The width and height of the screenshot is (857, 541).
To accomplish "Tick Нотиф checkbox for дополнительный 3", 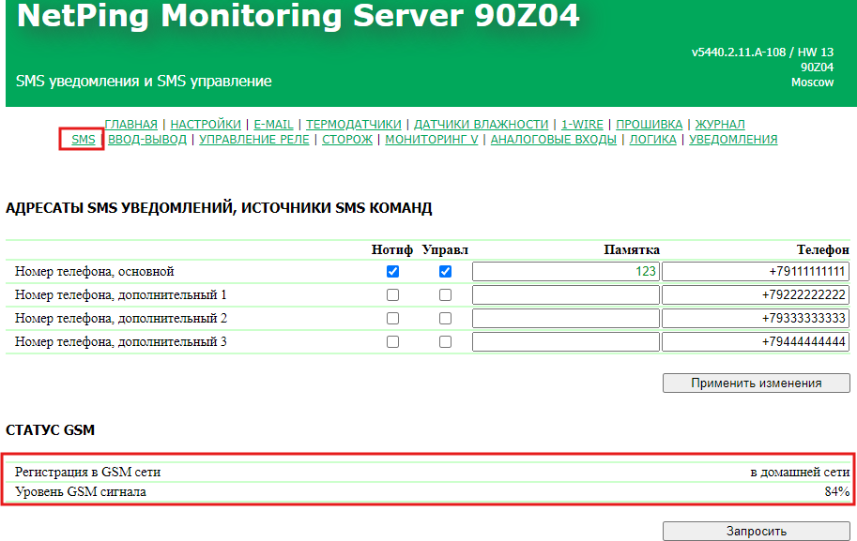I will 393,342.
